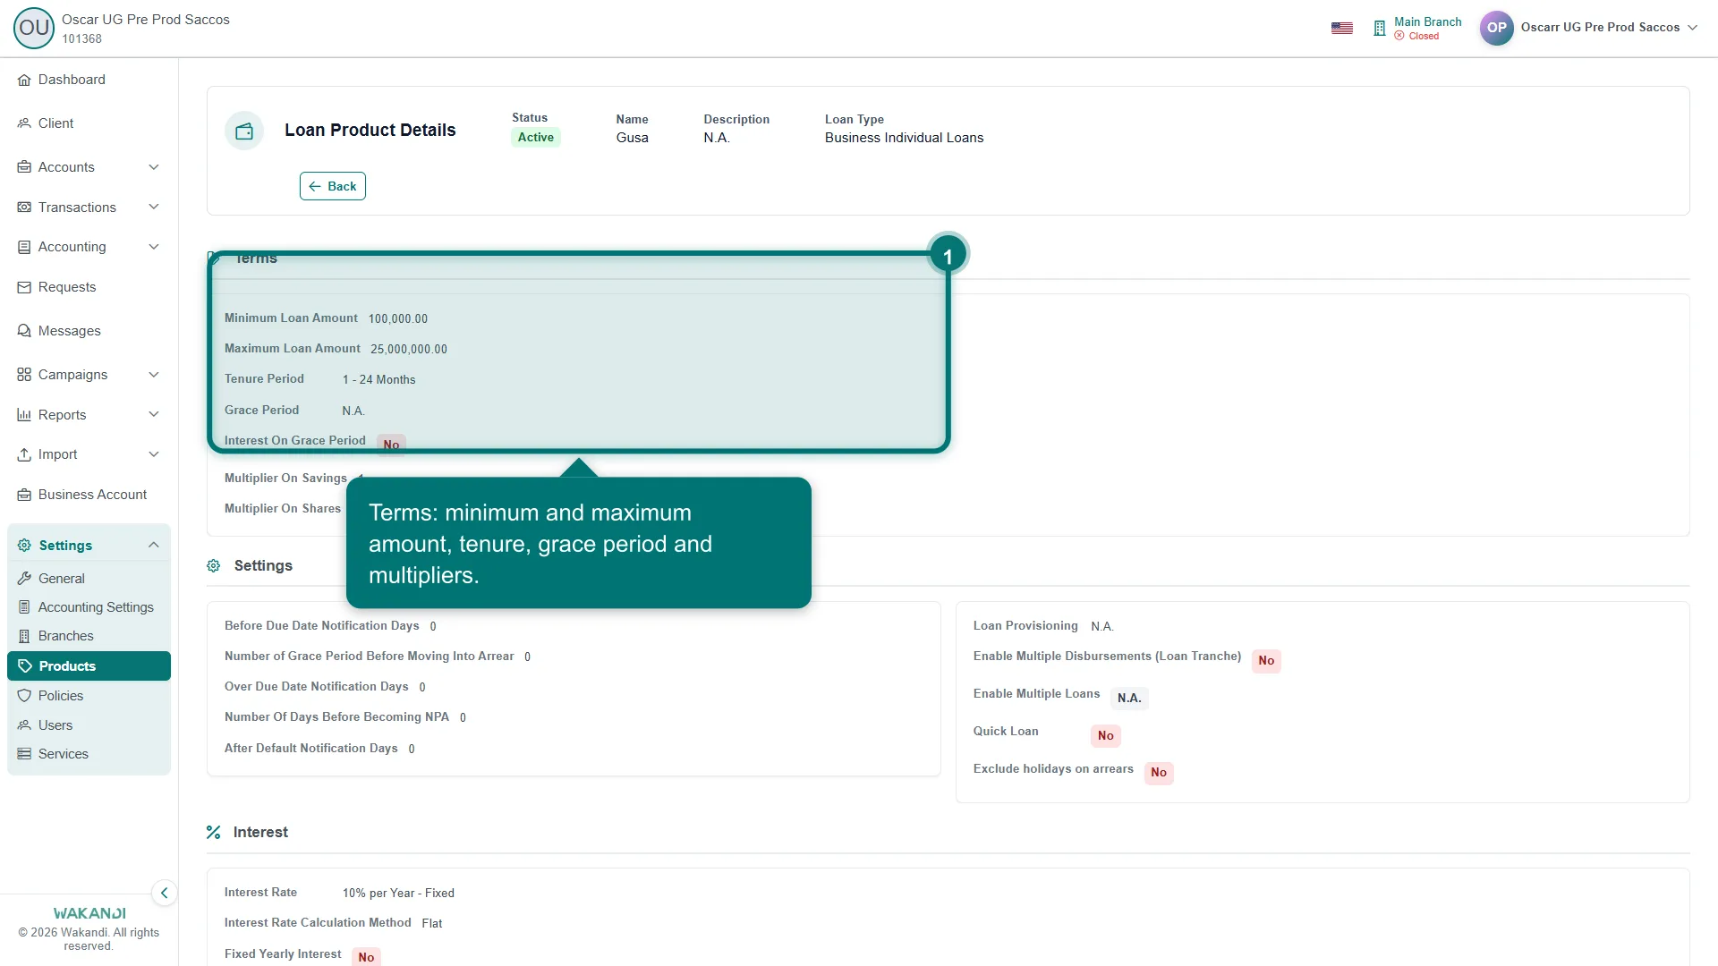This screenshot has width=1718, height=966.
Task: Click the Interest percent section icon
Action: (213, 833)
